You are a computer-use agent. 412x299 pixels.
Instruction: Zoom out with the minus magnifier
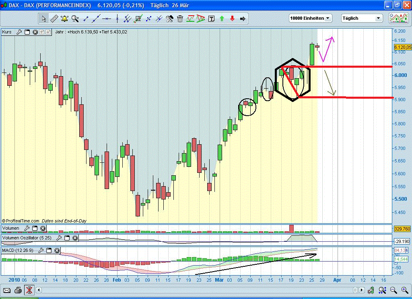coord(393,290)
